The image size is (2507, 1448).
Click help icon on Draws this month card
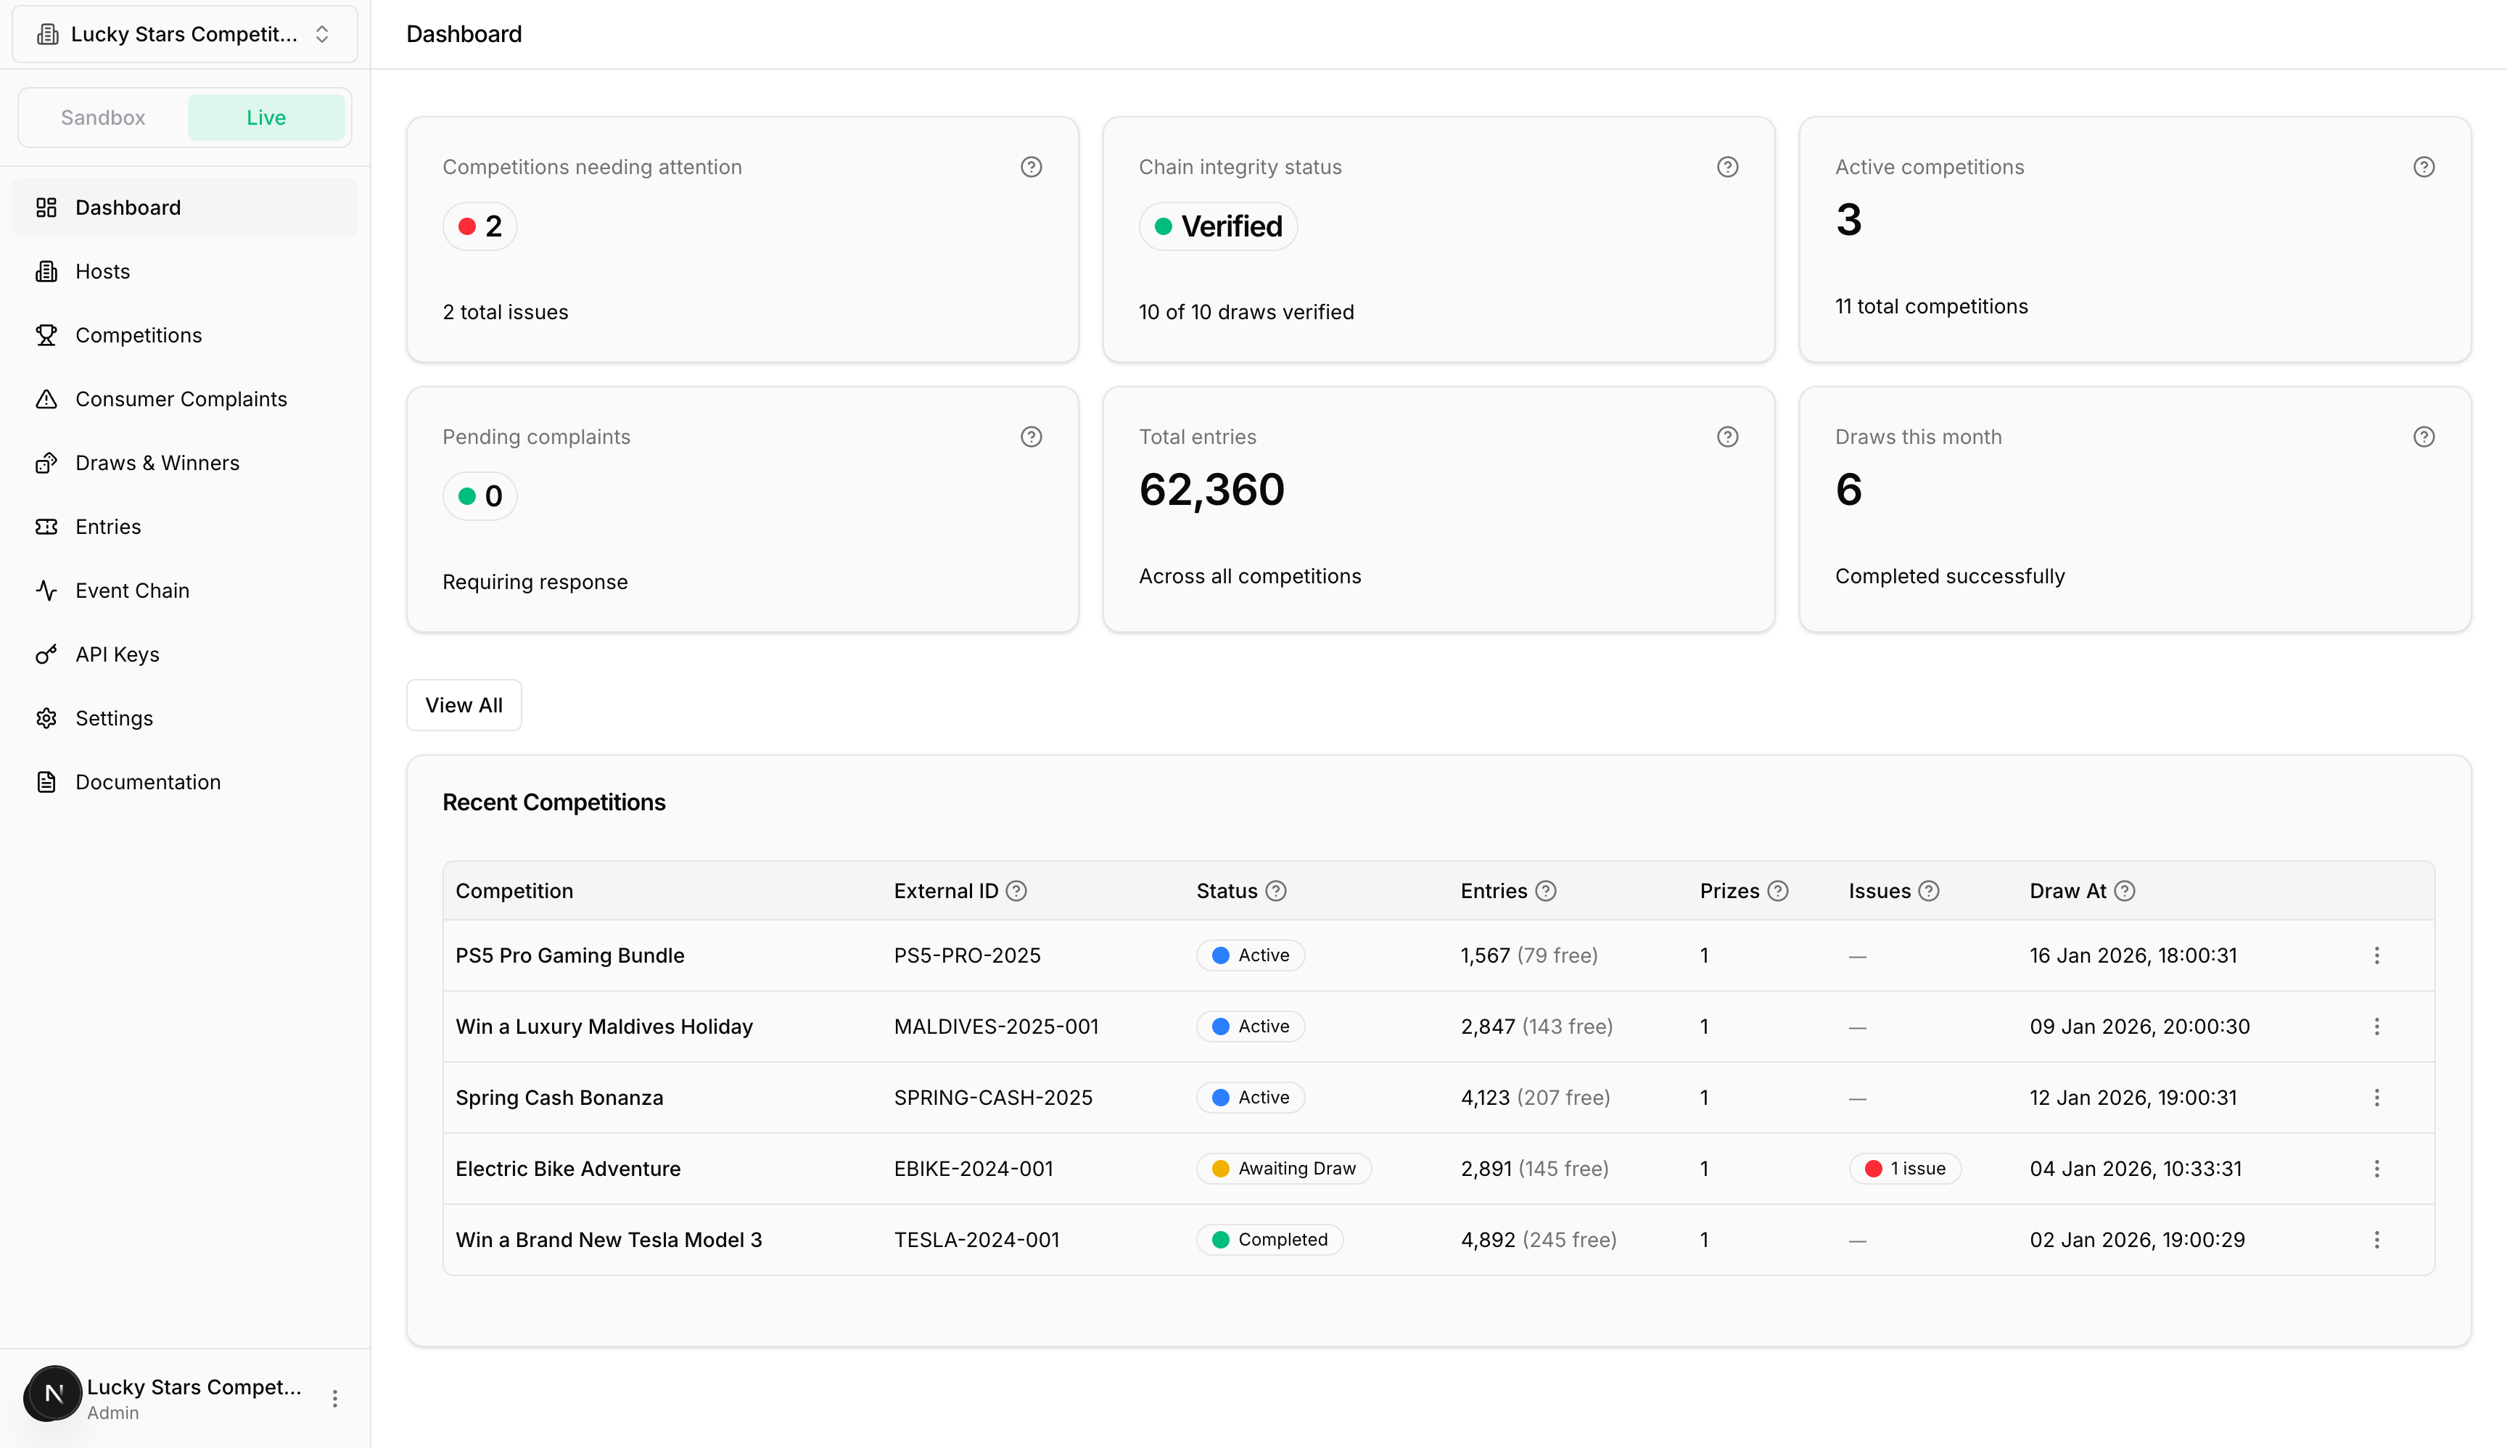pos(2424,437)
